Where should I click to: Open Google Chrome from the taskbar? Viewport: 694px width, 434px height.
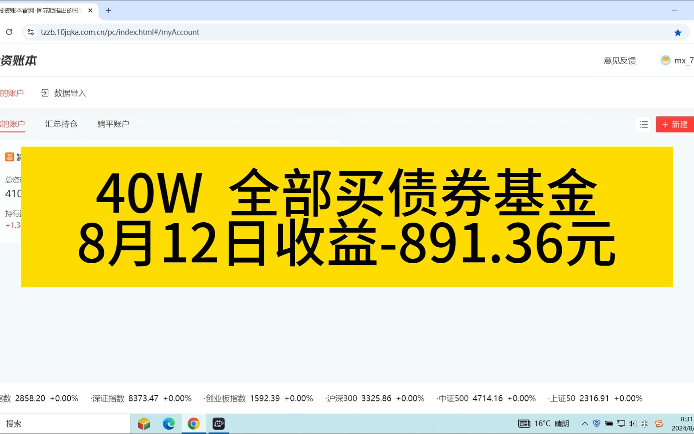click(x=194, y=424)
